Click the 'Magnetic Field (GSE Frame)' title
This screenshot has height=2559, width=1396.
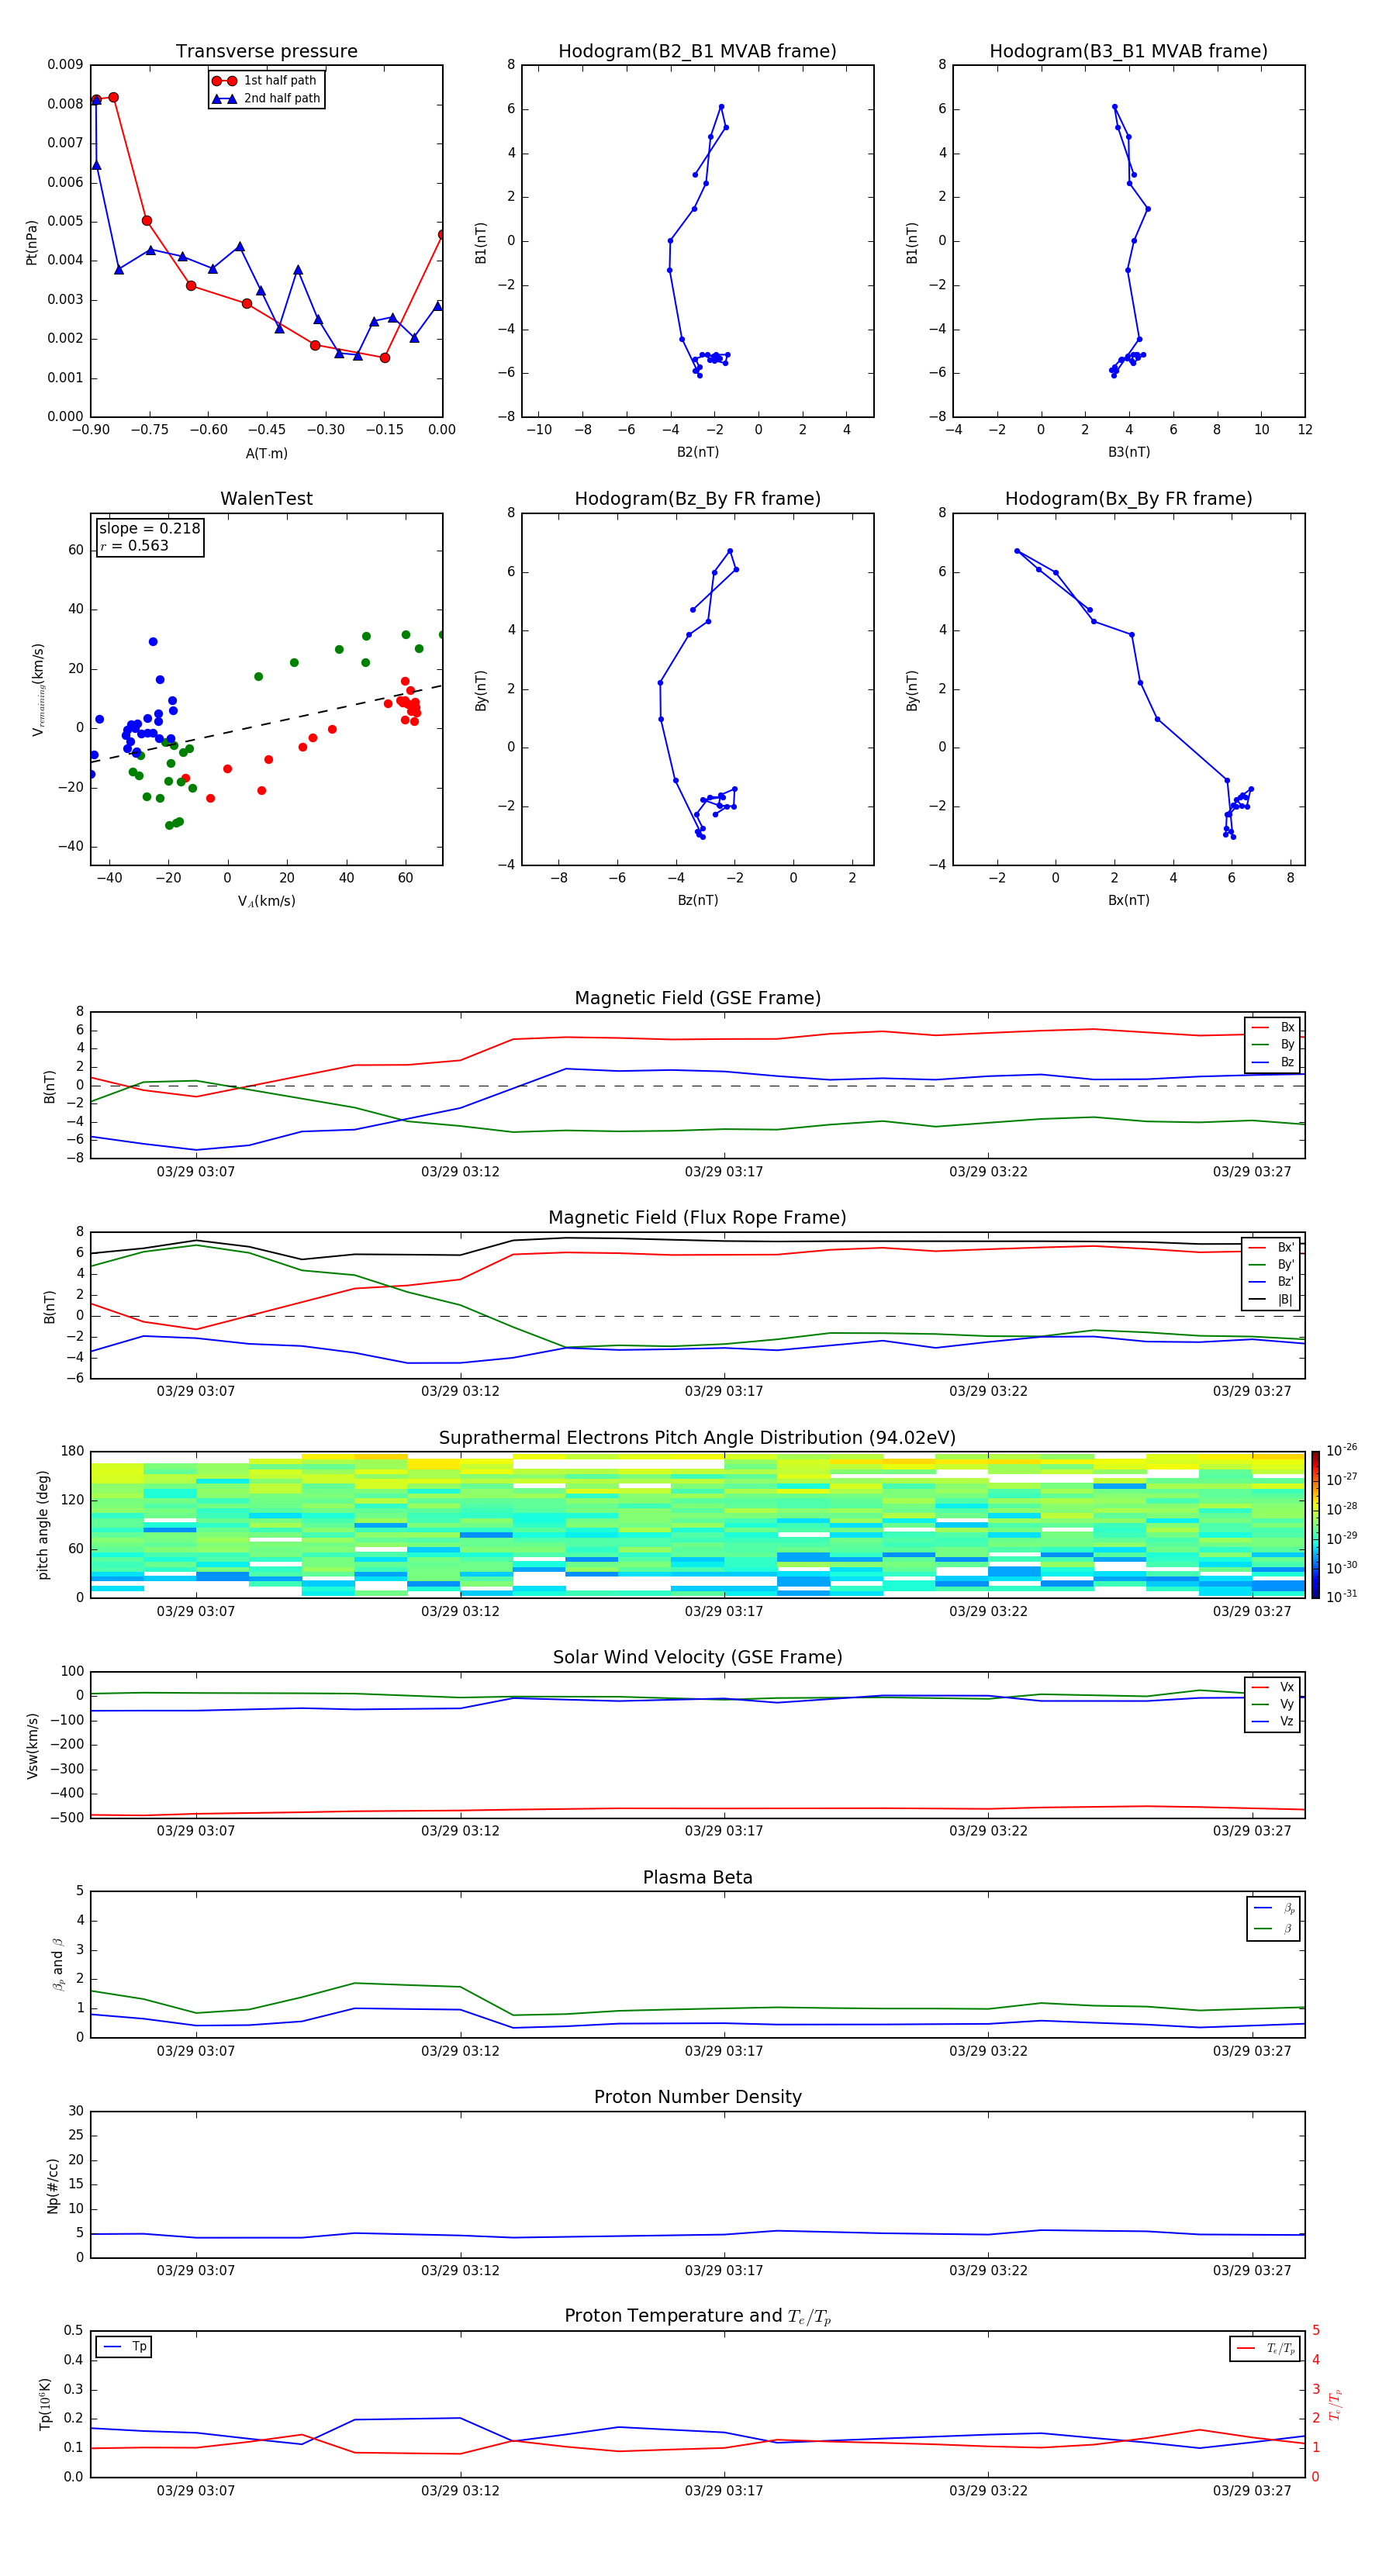coord(697,998)
